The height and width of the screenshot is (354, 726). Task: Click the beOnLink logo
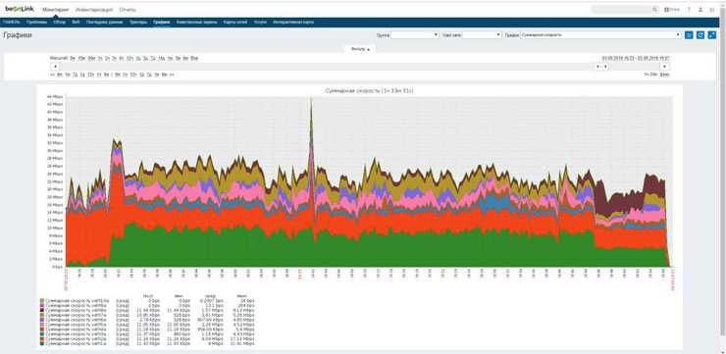point(20,9)
